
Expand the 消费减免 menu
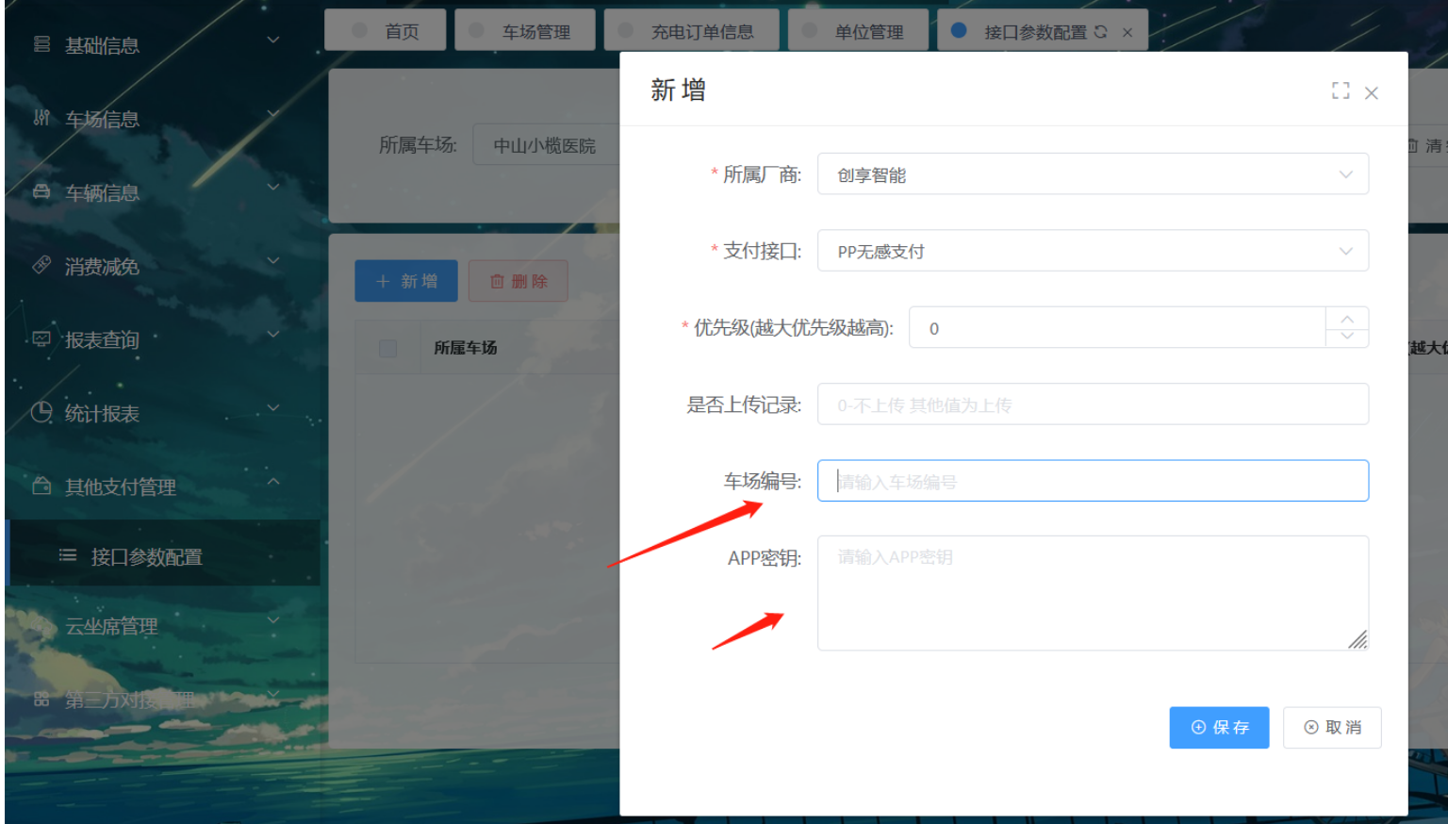click(273, 260)
